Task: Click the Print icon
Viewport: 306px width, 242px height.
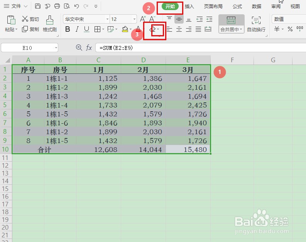Action: click(x=57, y=6)
